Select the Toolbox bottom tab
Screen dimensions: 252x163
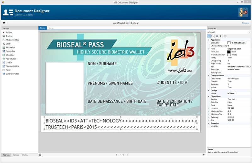coord(6,155)
